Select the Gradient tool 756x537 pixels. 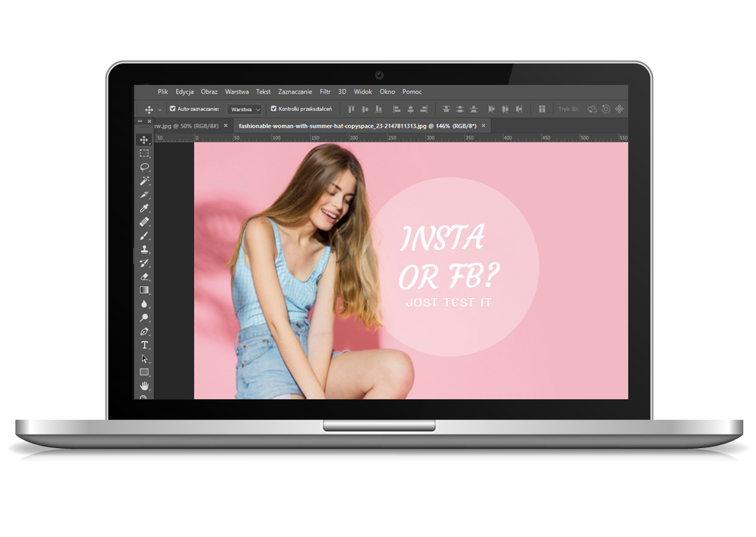click(x=144, y=290)
